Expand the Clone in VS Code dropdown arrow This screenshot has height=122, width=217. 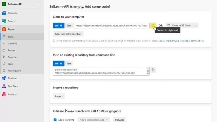click(x=195, y=25)
